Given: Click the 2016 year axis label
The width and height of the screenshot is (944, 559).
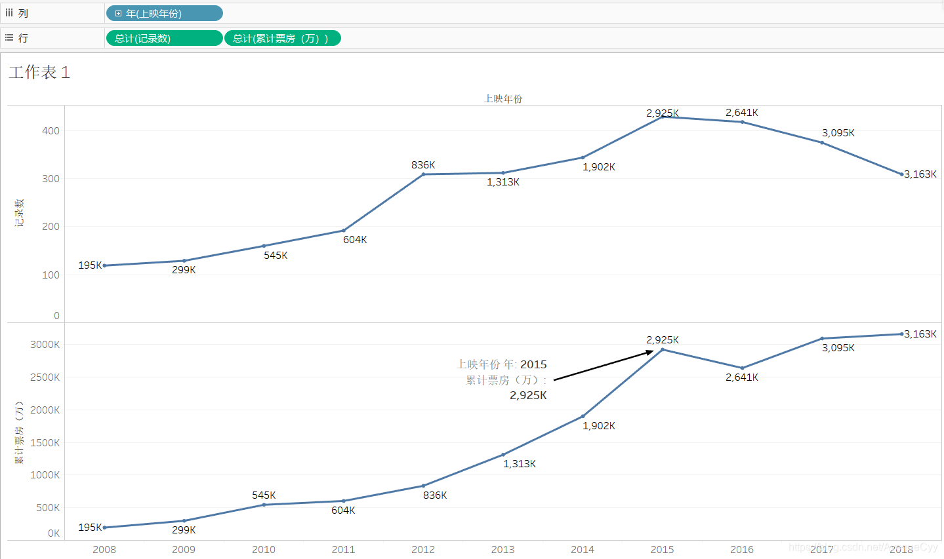Looking at the screenshot, I should [x=742, y=550].
